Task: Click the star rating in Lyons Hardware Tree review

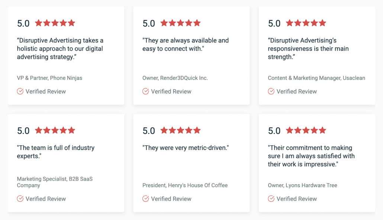Action: click(306, 130)
